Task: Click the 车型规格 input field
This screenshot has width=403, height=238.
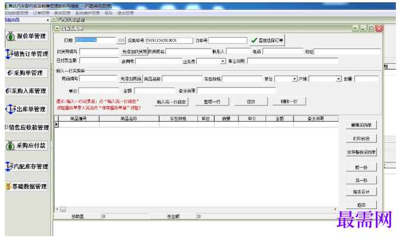Action: pyautogui.click(x=242, y=79)
